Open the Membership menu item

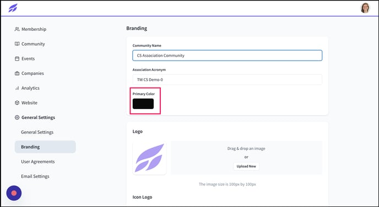click(x=34, y=29)
